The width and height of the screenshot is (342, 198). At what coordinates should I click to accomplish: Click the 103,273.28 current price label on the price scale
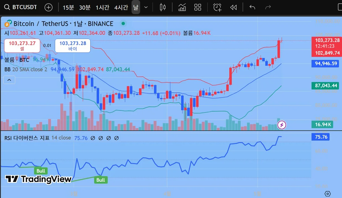click(327, 40)
